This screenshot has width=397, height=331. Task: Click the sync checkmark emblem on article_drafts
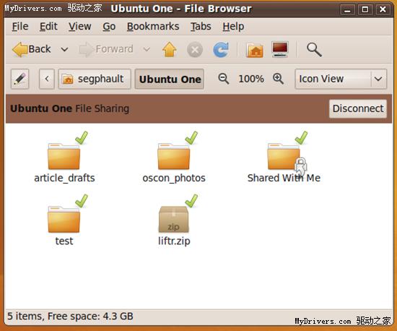(82, 138)
